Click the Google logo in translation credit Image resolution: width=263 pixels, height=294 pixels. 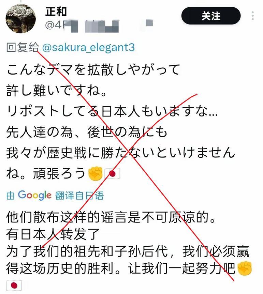34,196
